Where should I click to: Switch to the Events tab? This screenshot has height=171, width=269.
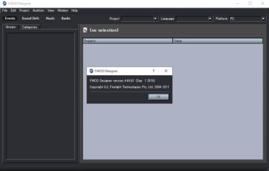(10, 18)
